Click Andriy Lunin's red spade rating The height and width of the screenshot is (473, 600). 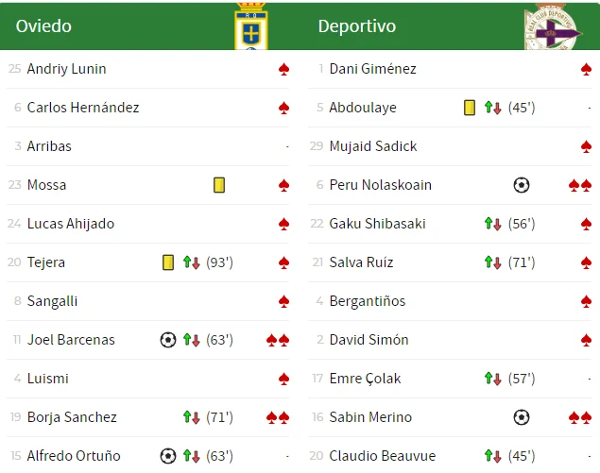pos(283,69)
